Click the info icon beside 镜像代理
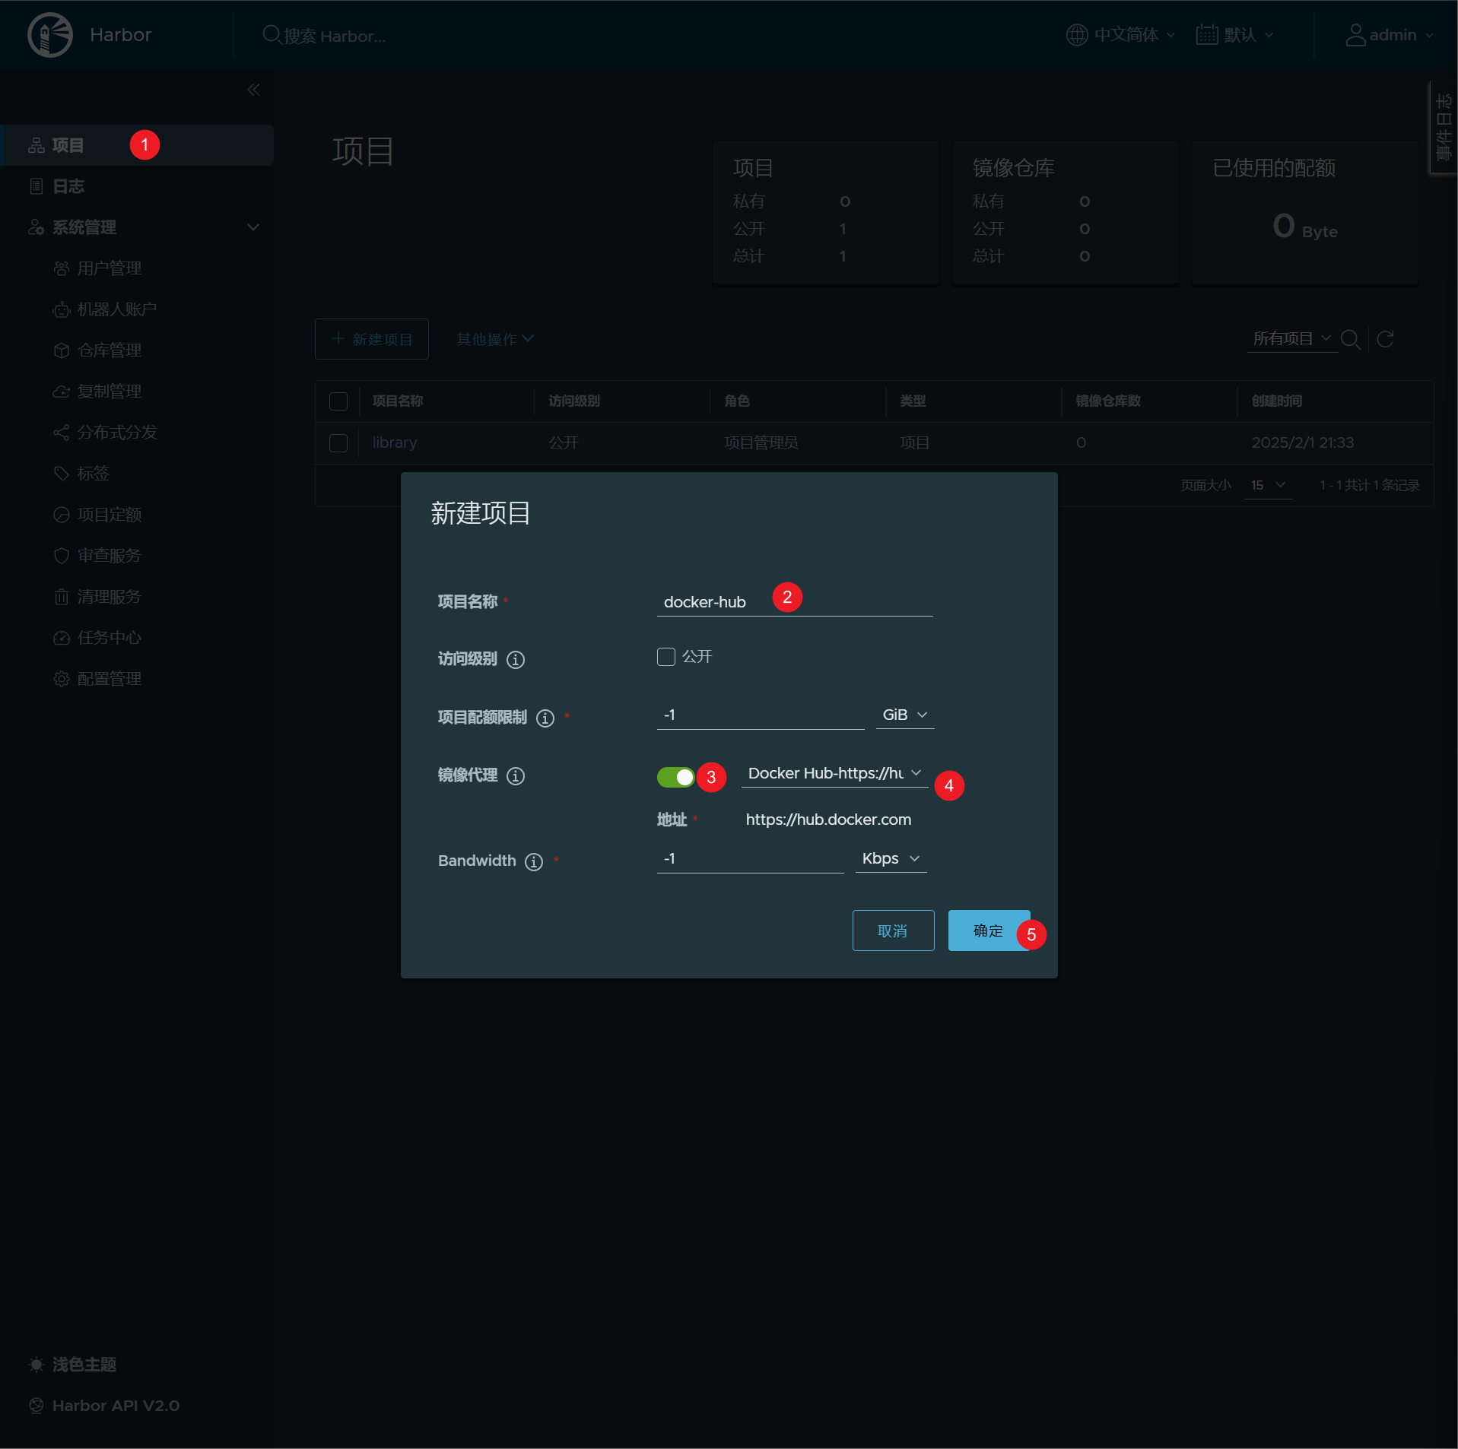Image resolution: width=1458 pixels, height=1449 pixels. click(x=516, y=775)
